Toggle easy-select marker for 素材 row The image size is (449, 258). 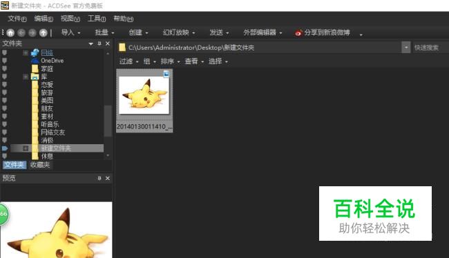(x=4, y=117)
